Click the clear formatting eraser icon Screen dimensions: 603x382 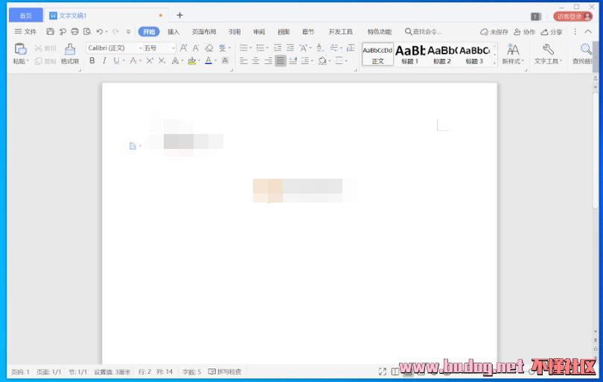click(x=208, y=48)
